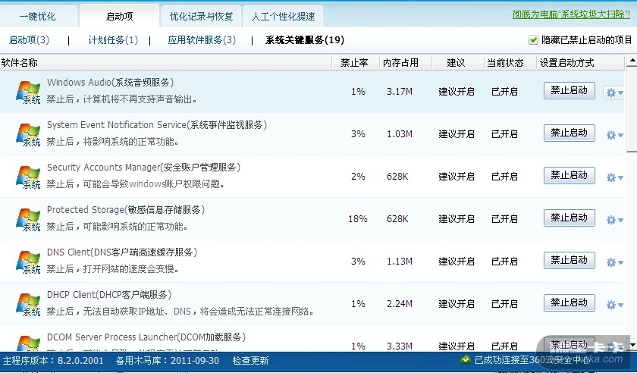The width and height of the screenshot is (637, 373).
Task: Click description 禁止后，计算机将不再支持声音输出
Action: (121, 99)
